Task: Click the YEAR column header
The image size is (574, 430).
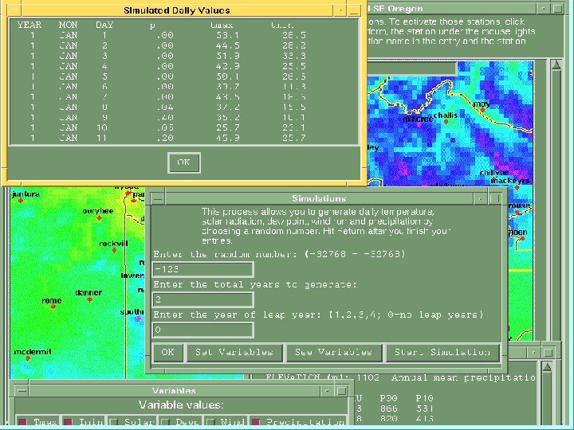Action: pos(29,25)
